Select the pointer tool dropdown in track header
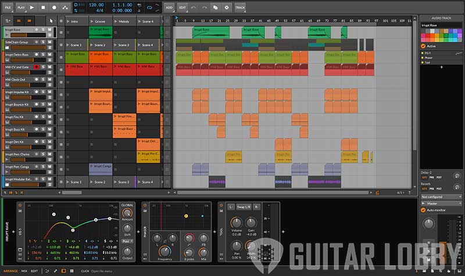The height and width of the screenshot is (276, 465). click(x=51, y=21)
